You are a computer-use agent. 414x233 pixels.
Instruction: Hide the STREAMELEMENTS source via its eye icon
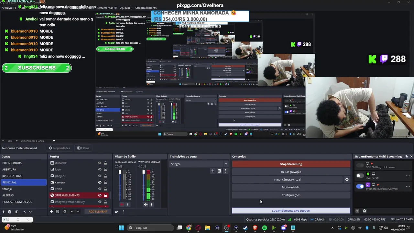100,195
